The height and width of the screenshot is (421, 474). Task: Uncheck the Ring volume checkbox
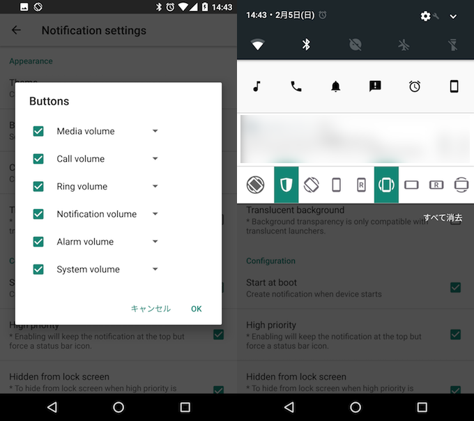[38, 186]
